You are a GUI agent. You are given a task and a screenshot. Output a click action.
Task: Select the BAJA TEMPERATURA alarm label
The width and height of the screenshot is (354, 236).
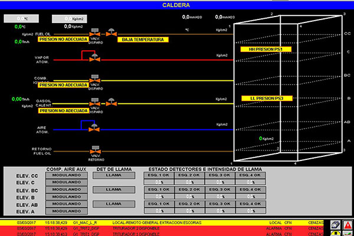click(144, 40)
